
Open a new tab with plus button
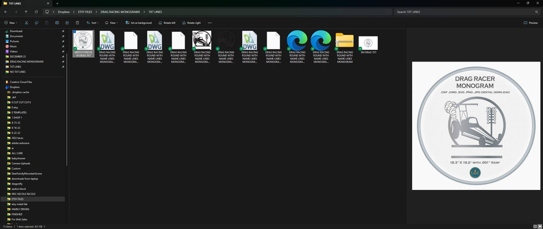point(57,4)
